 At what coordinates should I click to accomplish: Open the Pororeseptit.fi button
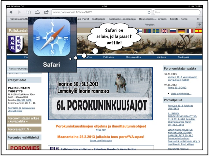pyautogui.click(x=24, y=129)
